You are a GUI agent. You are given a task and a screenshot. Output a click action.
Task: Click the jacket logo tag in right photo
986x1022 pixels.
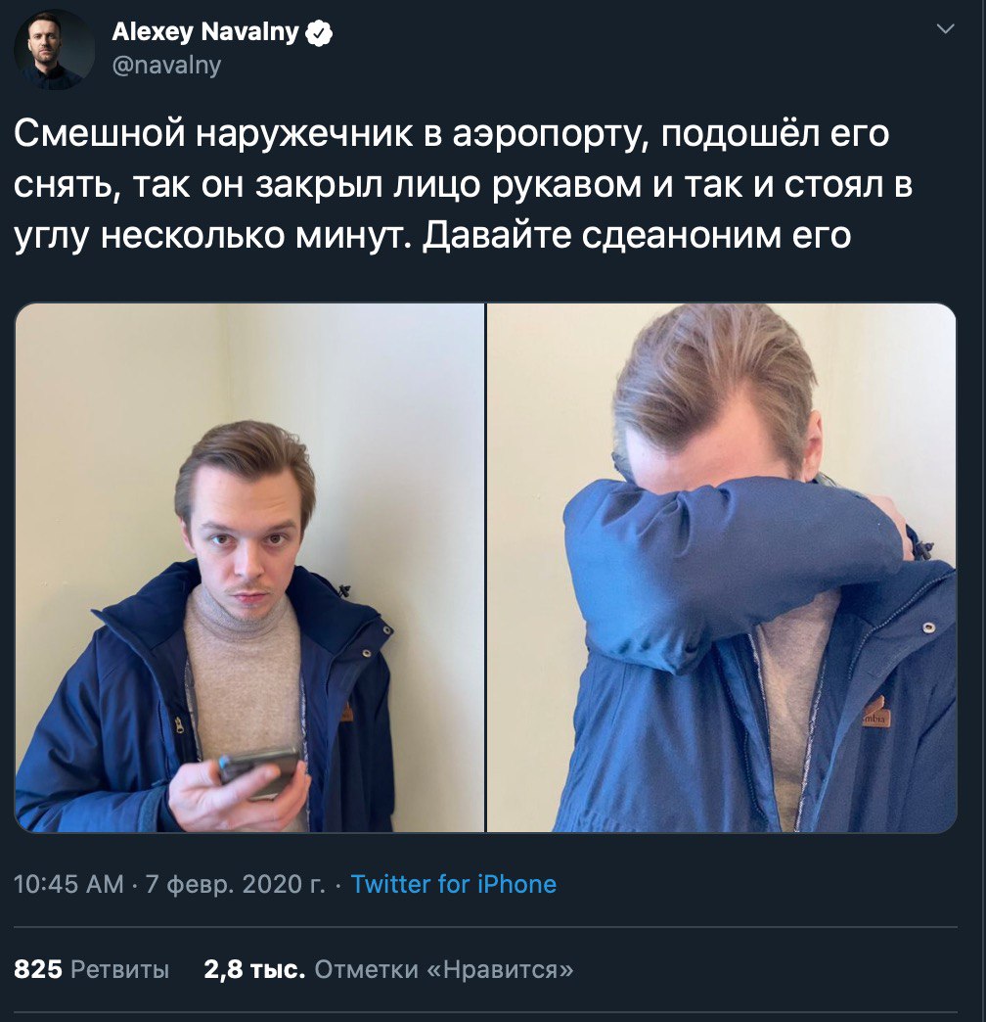(875, 713)
